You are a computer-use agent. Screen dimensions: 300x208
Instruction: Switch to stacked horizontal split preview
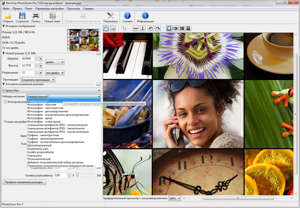(188, 28)
